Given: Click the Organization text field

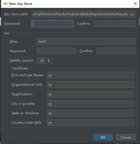Looking at the screenshot, I should pyautogui.click(x=90, y=94).
